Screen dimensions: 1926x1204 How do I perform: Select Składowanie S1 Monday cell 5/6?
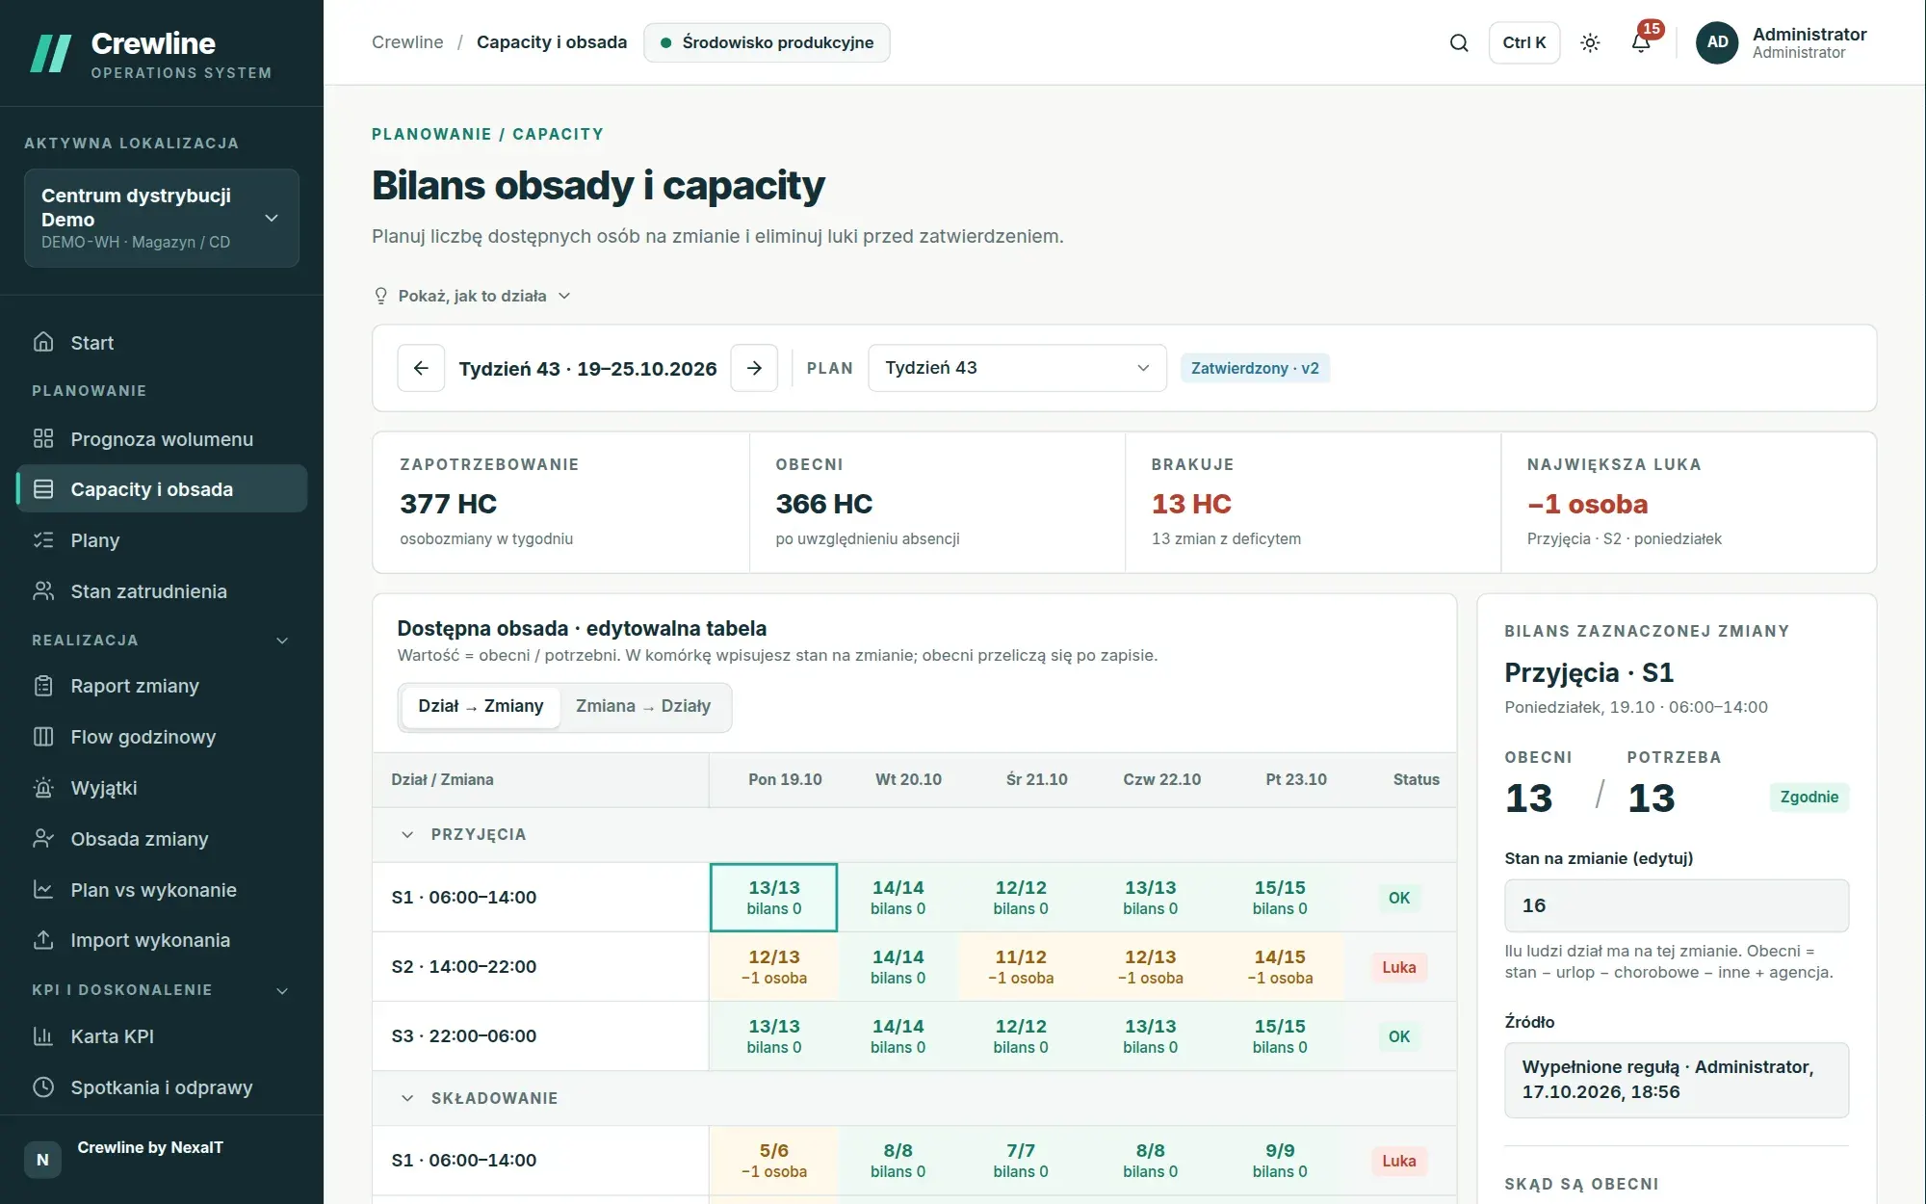(x=774, y=1160)
